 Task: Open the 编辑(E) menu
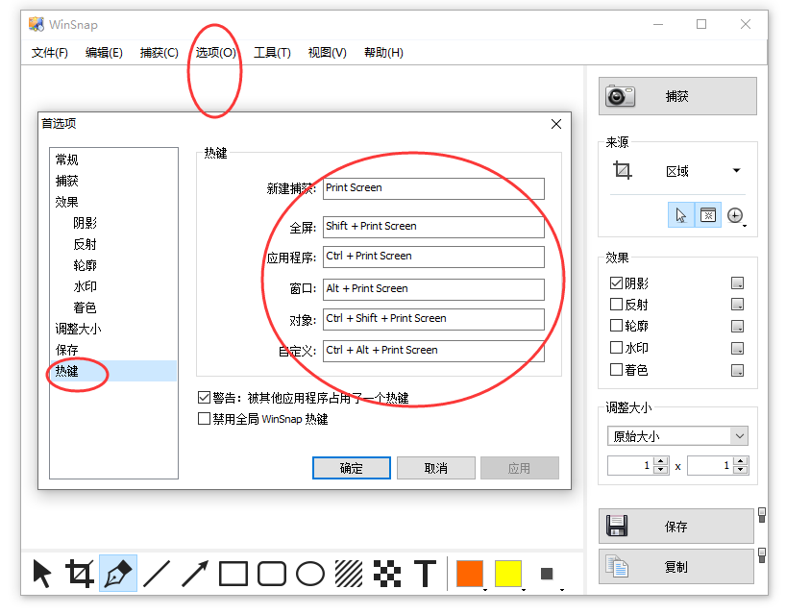pos(104,53)
